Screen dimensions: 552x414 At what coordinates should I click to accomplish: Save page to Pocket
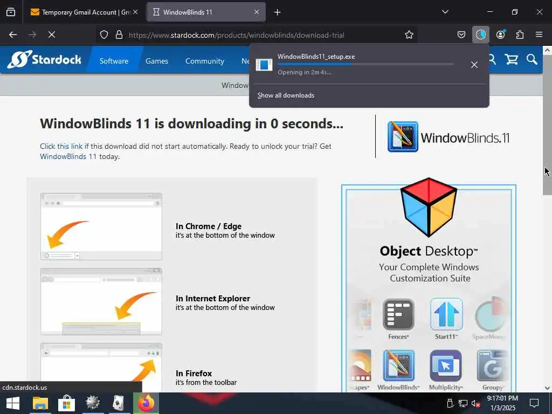461,34
